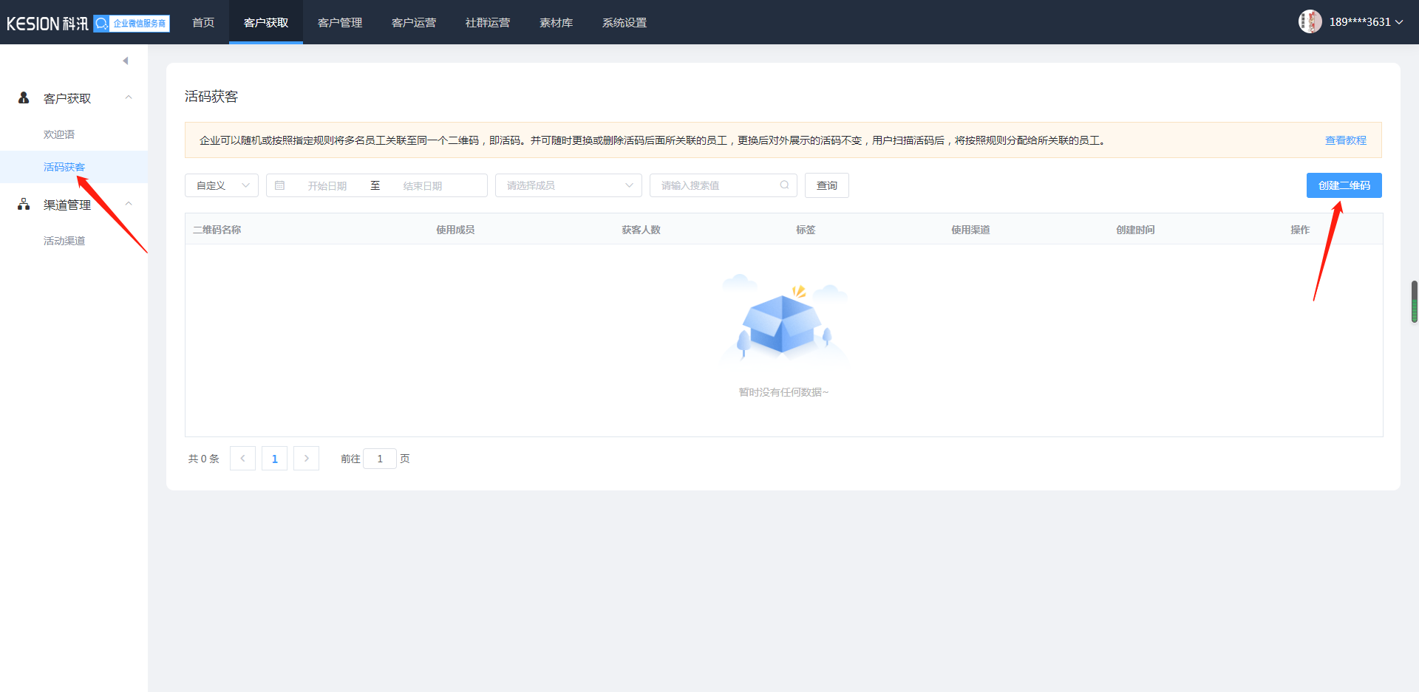The image size is (1419, 692).
Task: Open the 素材库 top navigation tab
Action: click(x=556, y=22)
